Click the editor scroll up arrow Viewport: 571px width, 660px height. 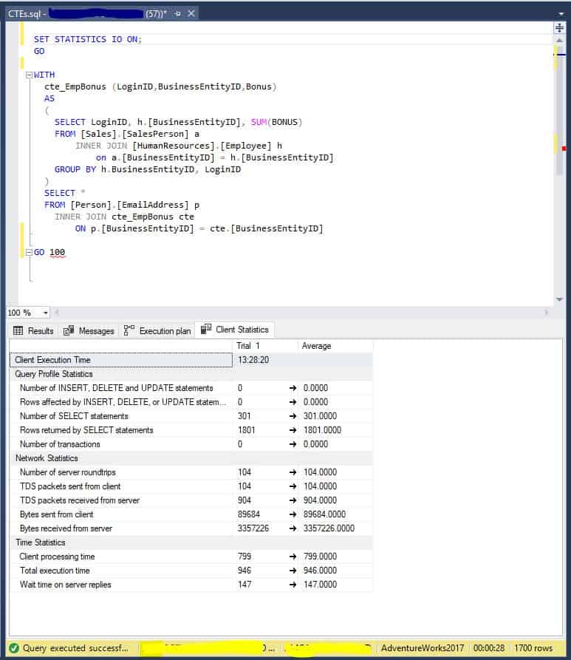559,40
